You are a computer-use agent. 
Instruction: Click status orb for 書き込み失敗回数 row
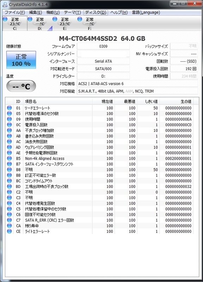tap(10, 136)
